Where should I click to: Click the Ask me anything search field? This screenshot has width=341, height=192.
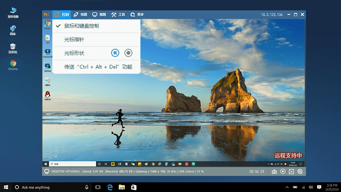pos(52,187)
